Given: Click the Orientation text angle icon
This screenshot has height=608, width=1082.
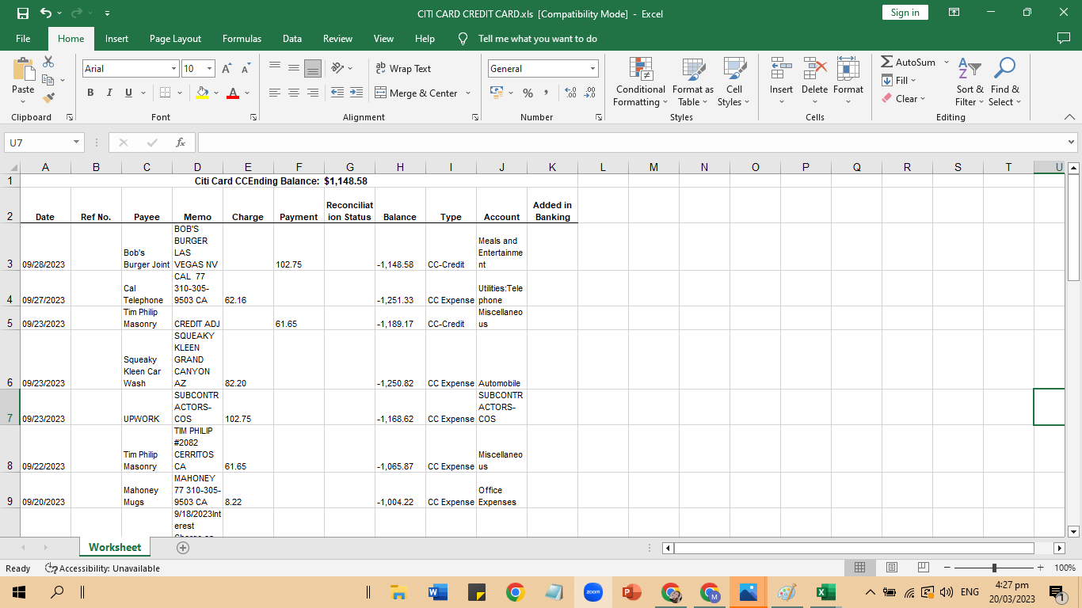Looking at the screenshot, I should point(337,69).
